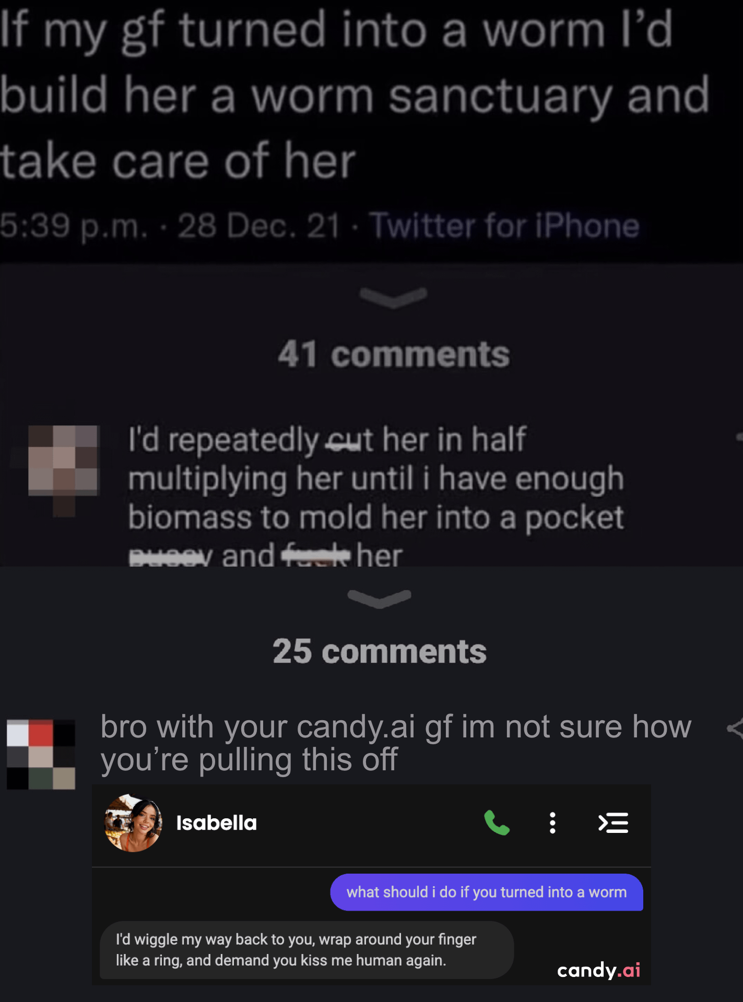This screenshot has width=743, height=1002.
Task: Click the pixelated avatar of the second commenter
Action: point(41,754)
